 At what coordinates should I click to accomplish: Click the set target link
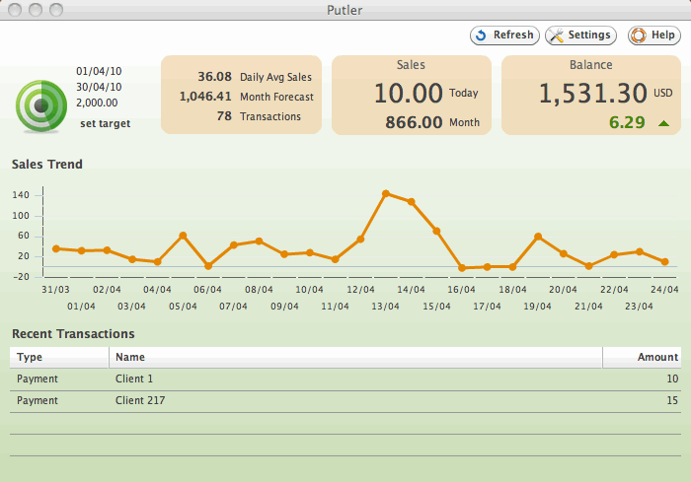click(106, 123)
